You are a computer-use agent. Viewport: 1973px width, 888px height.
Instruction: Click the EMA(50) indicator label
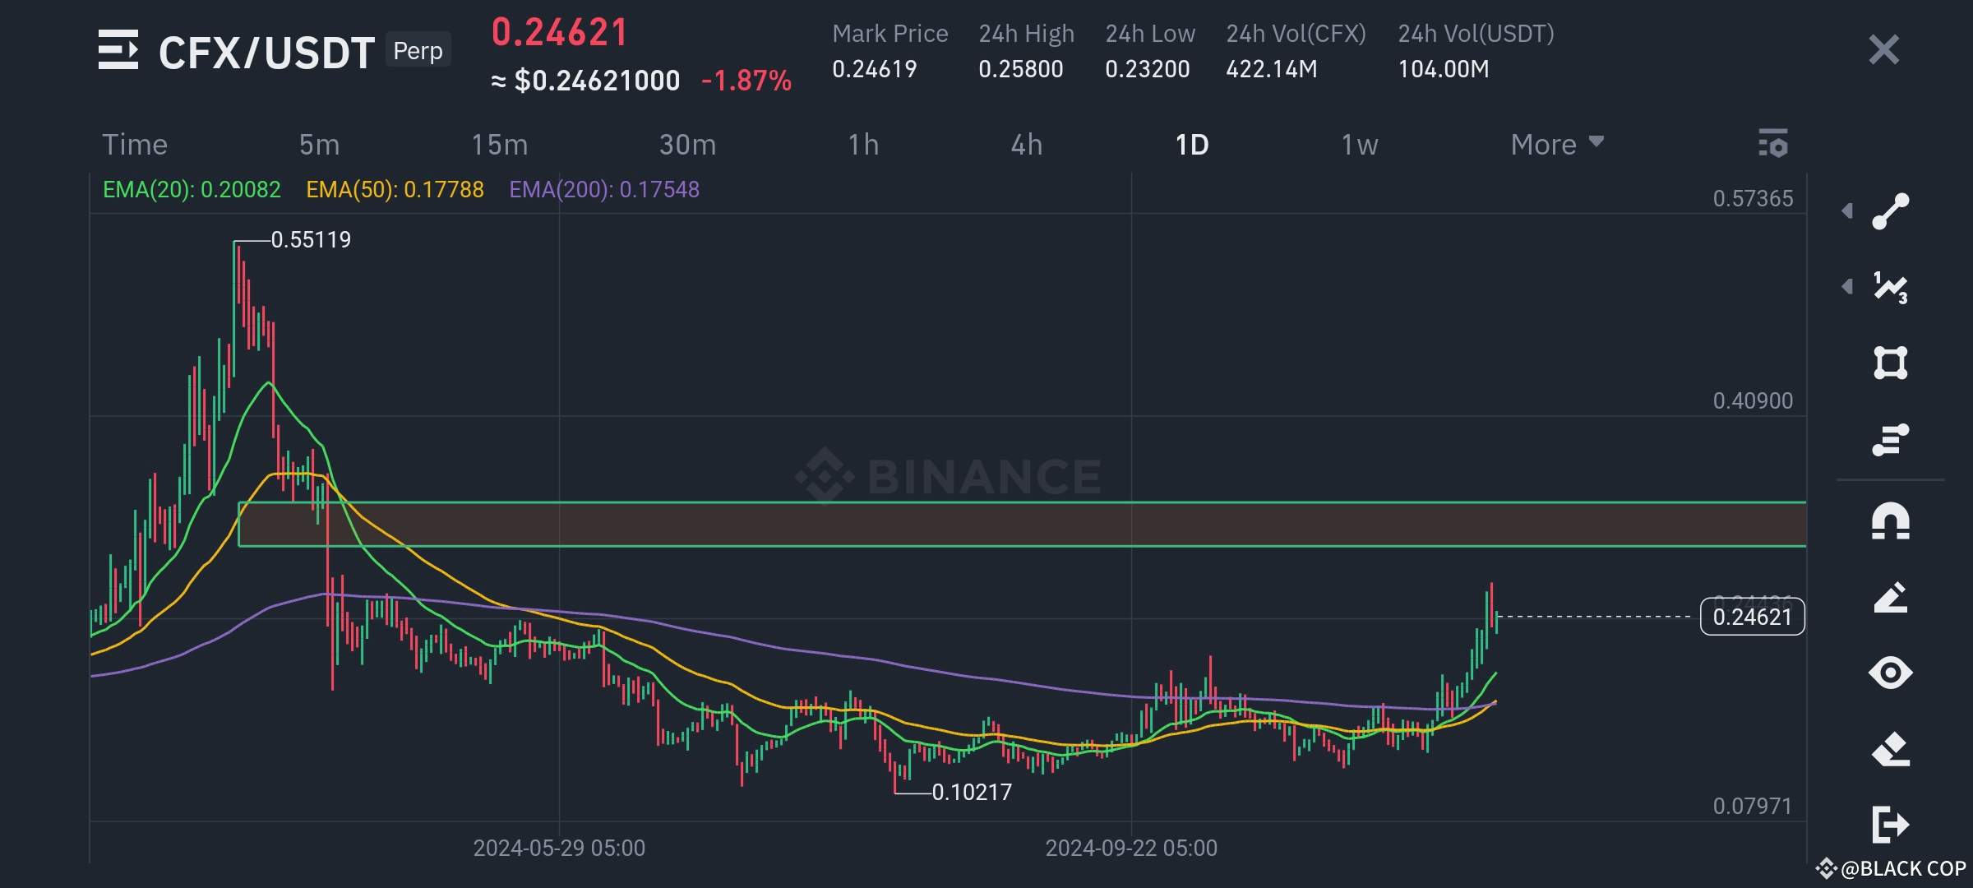coord(395,189)
